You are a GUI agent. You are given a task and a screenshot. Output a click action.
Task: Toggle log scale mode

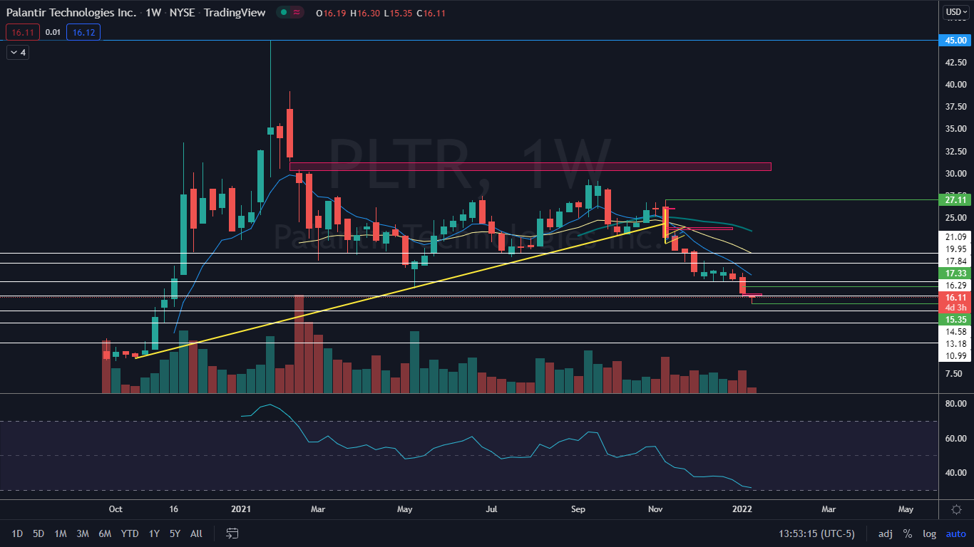coord(929,533)
